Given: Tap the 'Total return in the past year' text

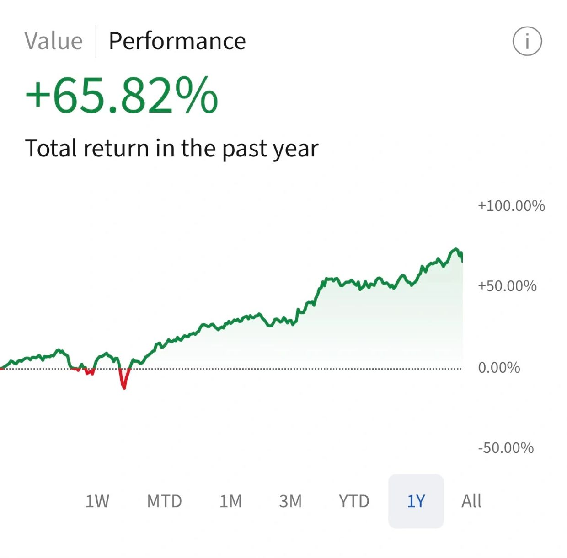Looking at the screenshot, I should point(171,149).
